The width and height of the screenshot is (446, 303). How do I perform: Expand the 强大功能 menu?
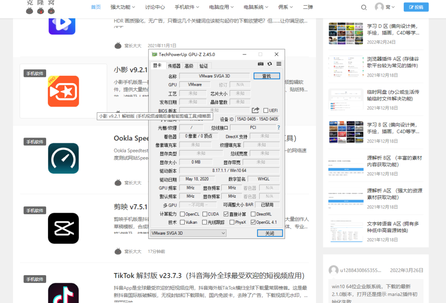(122, 7)
